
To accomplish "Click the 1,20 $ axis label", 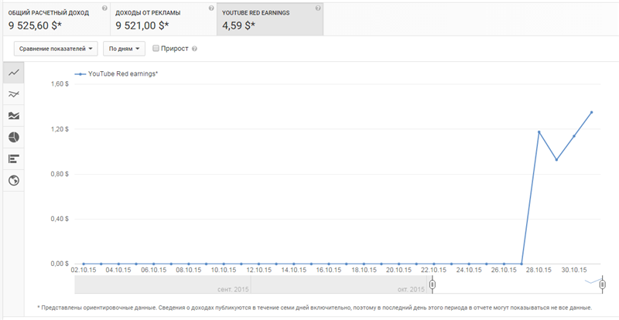I will pyautogui.click(x=60, y=129).
